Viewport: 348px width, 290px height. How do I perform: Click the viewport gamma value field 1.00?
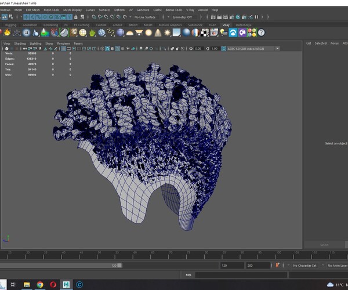point(215,49)
